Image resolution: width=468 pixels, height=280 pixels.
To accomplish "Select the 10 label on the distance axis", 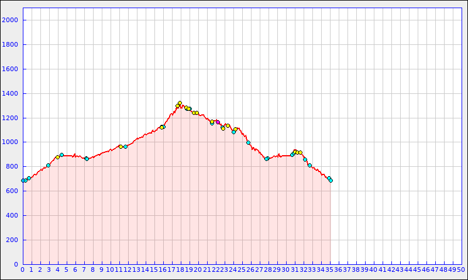I will (110, 269).
